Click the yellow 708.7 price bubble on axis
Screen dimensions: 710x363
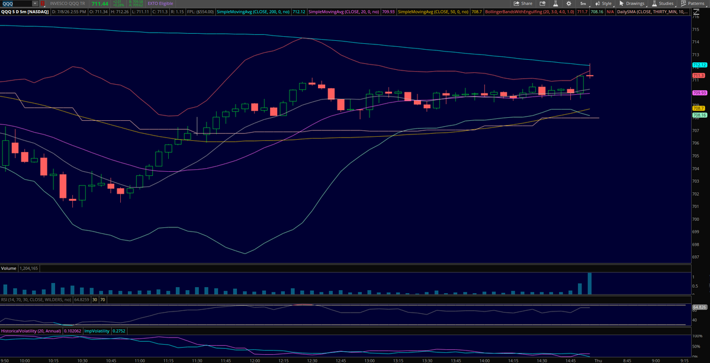[699, 108]
